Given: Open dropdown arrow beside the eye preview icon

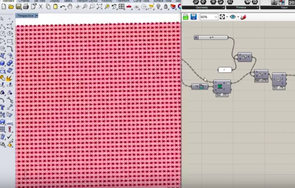Looking at the screenshot, I should click(238, 17).
